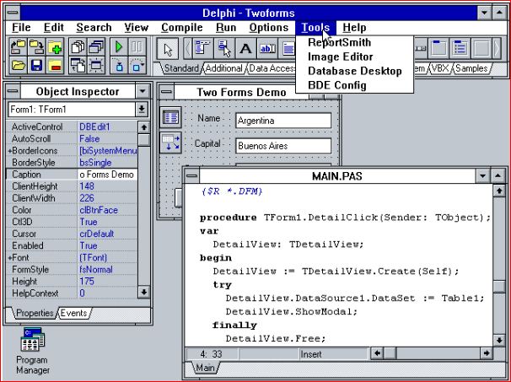Click the Caption property value field
This screenshot has height=382, width=511.
(x=106, y=174)
